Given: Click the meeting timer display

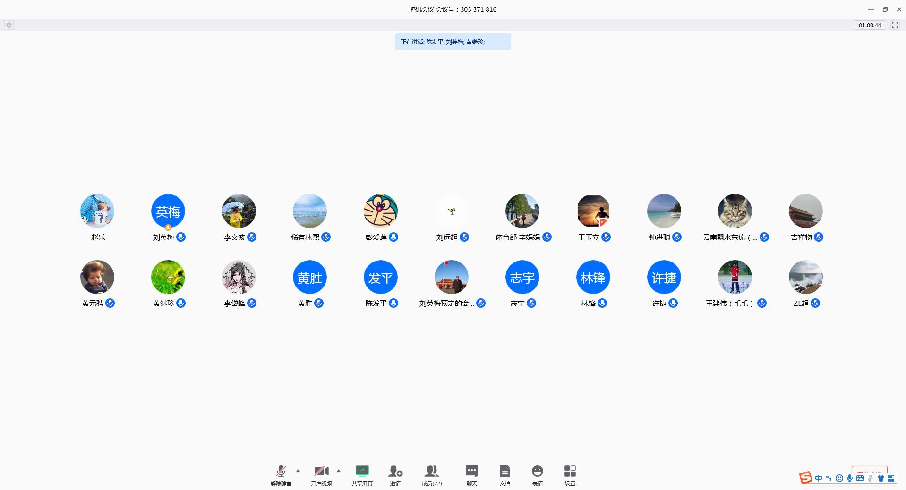Looking at the screenshot, I should [870, 25].
